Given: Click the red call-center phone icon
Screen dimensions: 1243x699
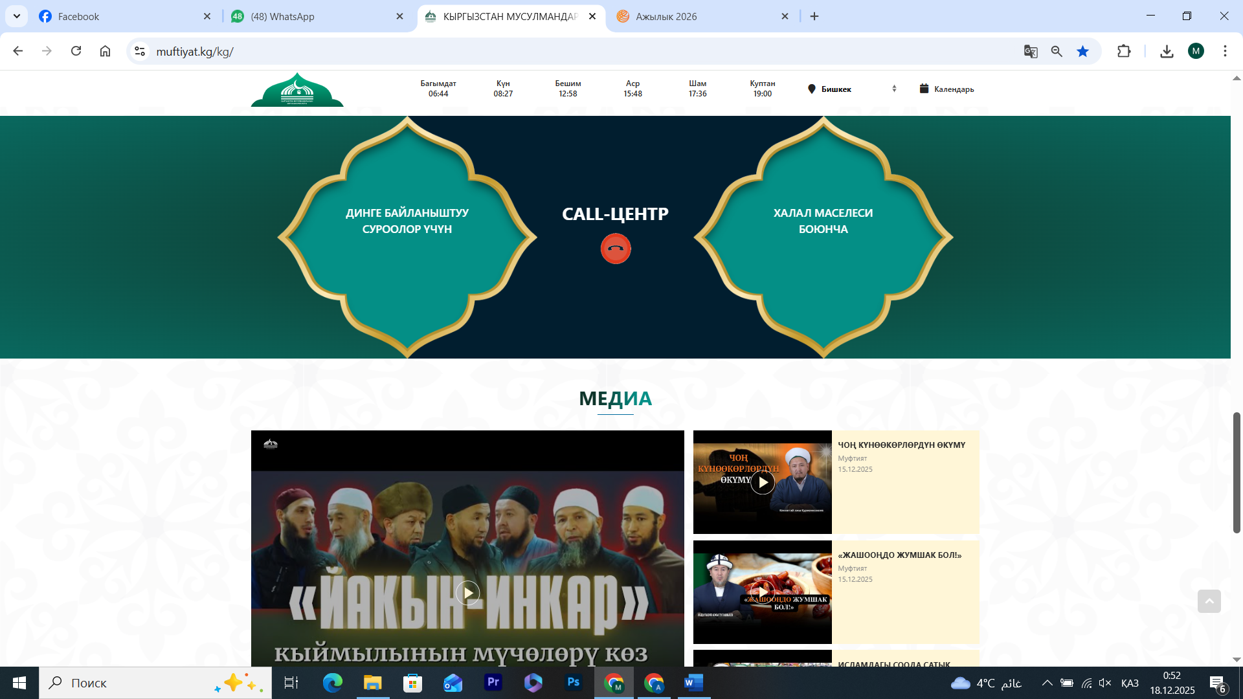Looking at the screenshot, I should (x=615, y=249).
